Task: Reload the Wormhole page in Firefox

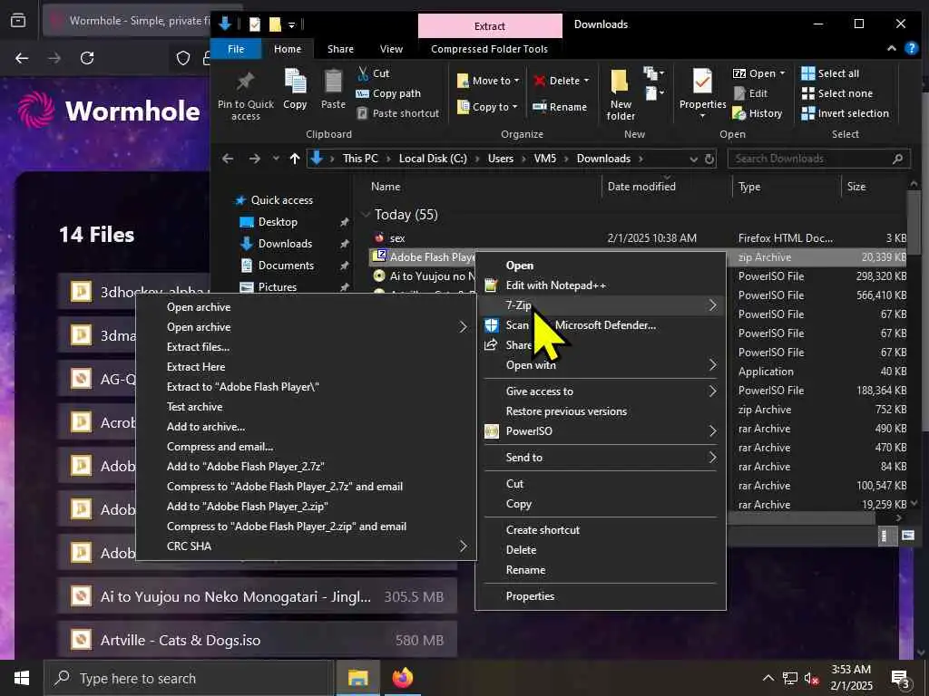Action: click(87, 58)
